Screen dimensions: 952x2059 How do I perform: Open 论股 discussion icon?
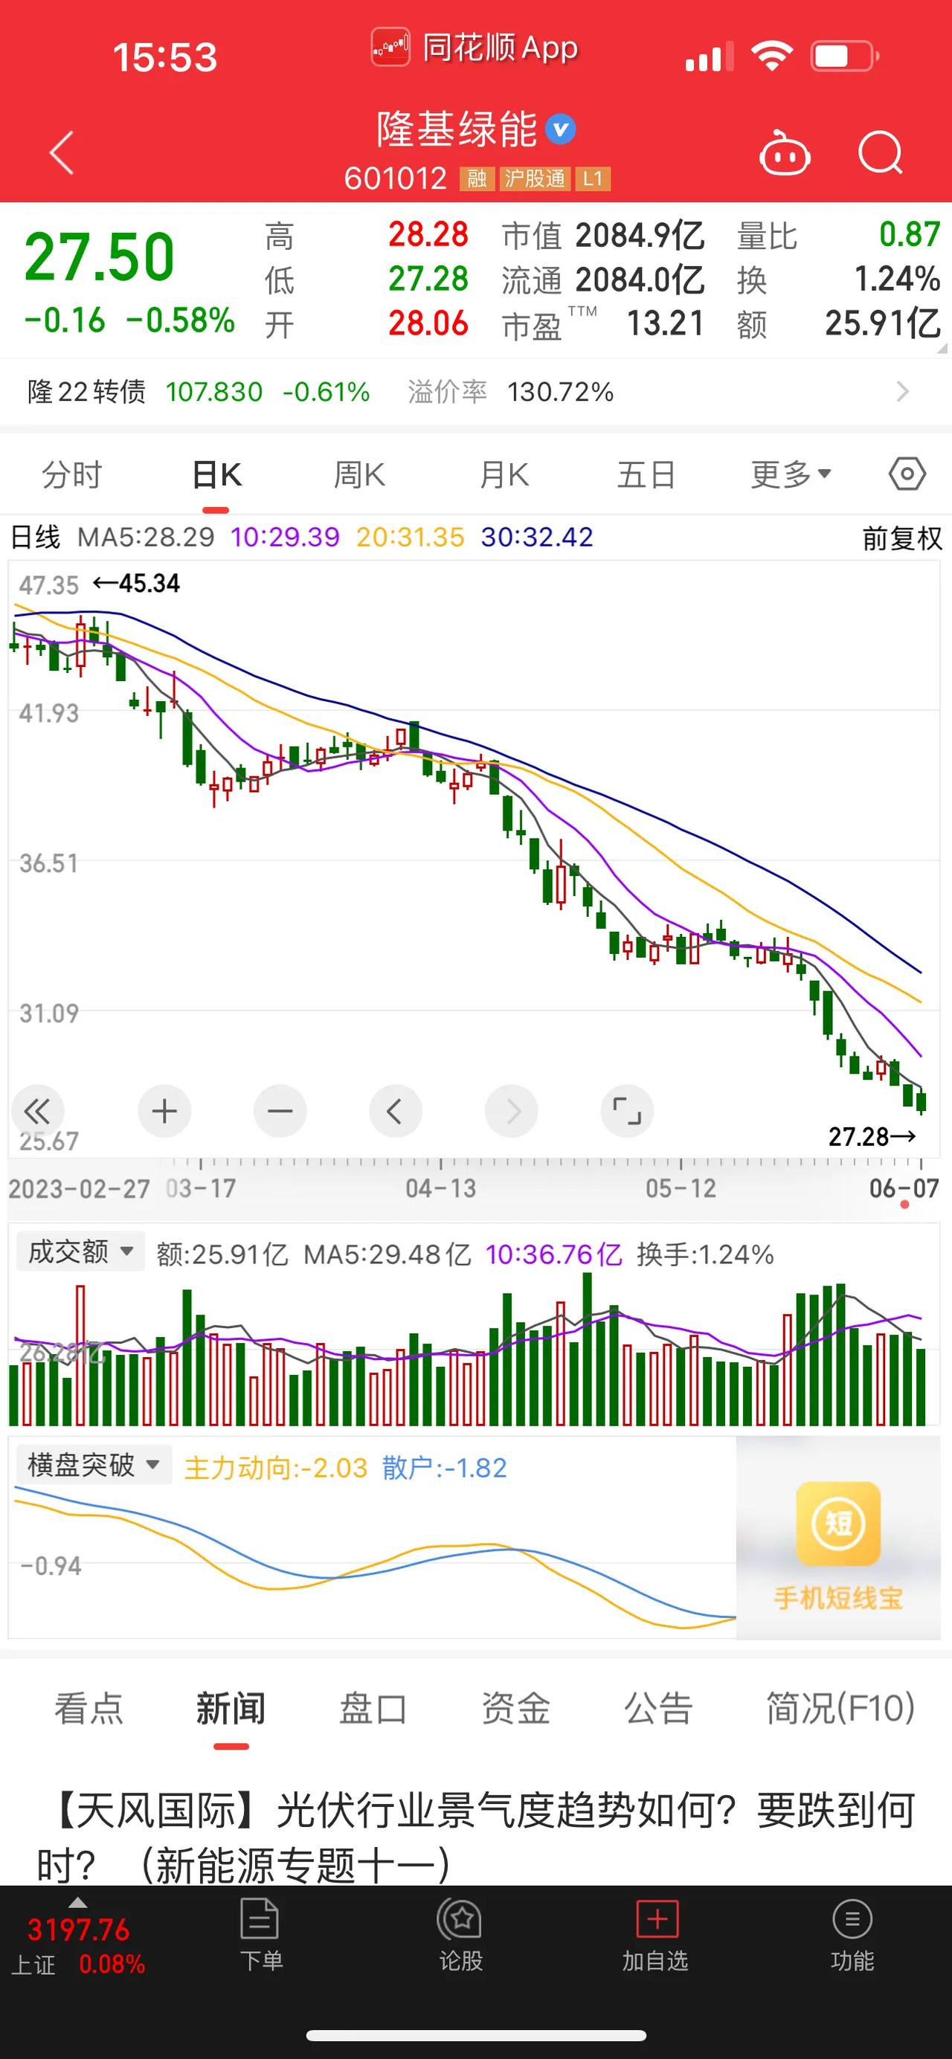click(x=460, y=1920)
